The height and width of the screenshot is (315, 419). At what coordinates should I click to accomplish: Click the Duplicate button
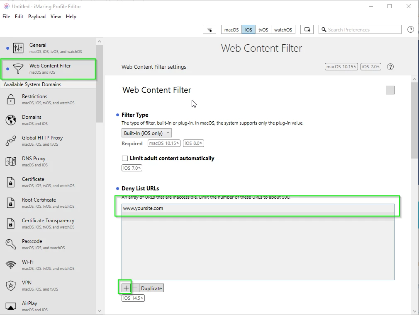151,288
